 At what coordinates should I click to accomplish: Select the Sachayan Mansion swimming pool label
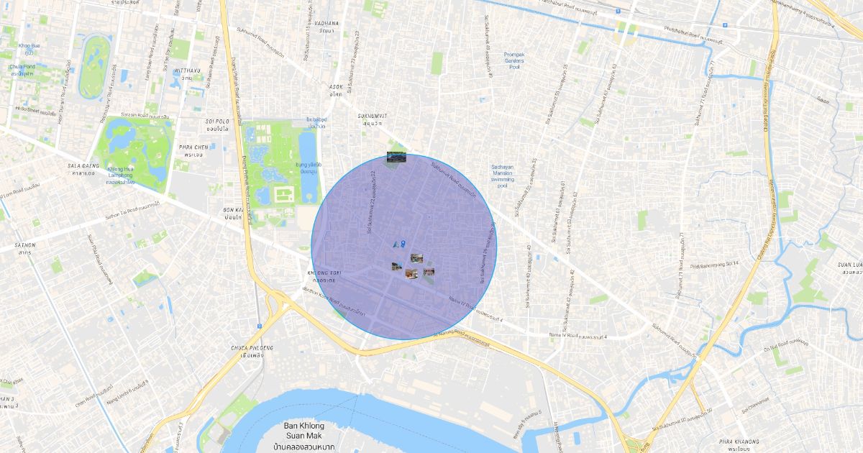coord(502,176)
